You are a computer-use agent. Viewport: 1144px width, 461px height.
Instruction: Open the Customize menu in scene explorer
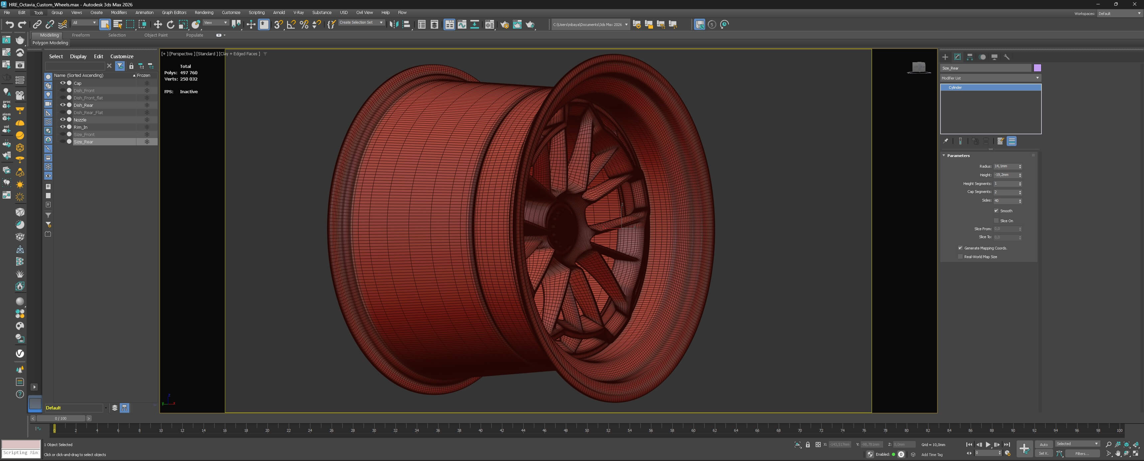tap(122, 57)
